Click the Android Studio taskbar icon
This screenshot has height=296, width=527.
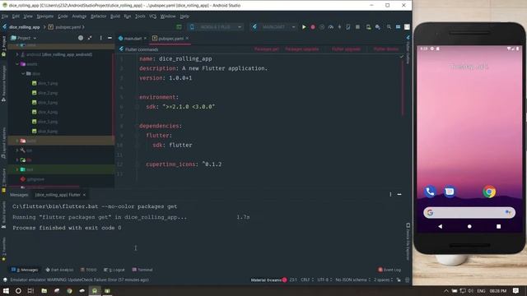95,290
